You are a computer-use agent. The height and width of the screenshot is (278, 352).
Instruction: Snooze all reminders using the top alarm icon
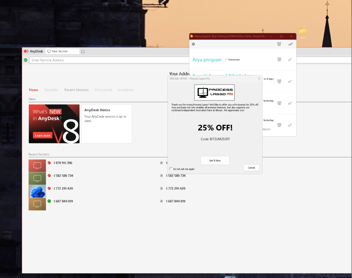[279, 44]
